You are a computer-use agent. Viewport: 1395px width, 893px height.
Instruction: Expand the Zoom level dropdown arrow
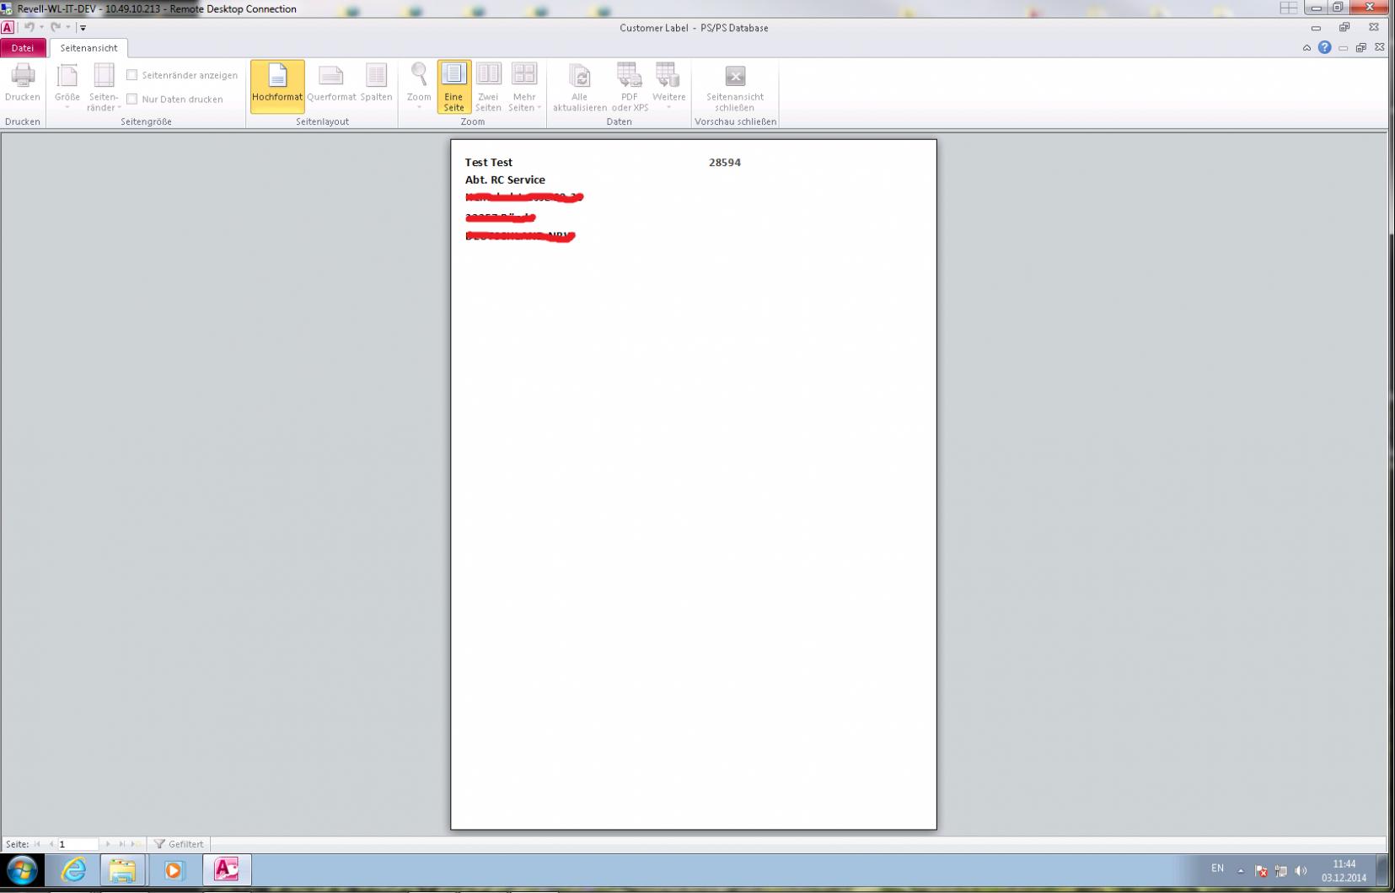419,107
